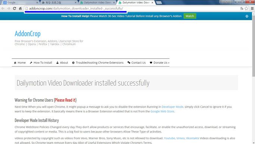255x144 pixels.
Task: Click the 'How To Install Help!' banner text
Action: pyautogui.click(x=75, y=16)
